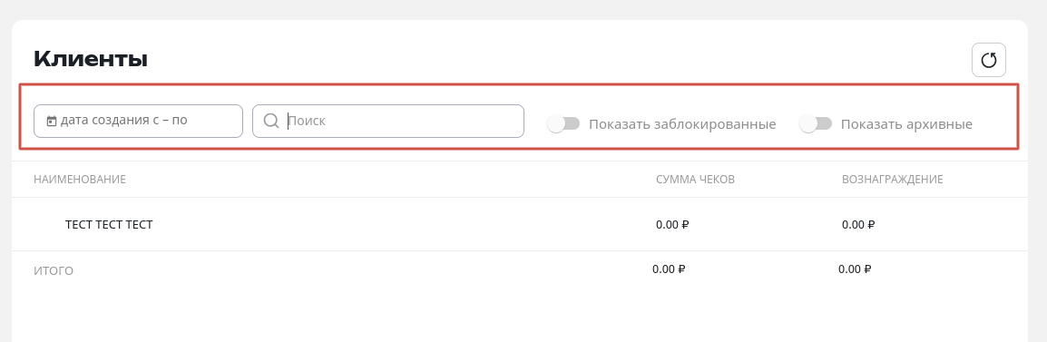Viewport: 1047px width, 342px height.
Task: Sort by the СУММА ЧЕКОВ column header
Action: (695, 179)
